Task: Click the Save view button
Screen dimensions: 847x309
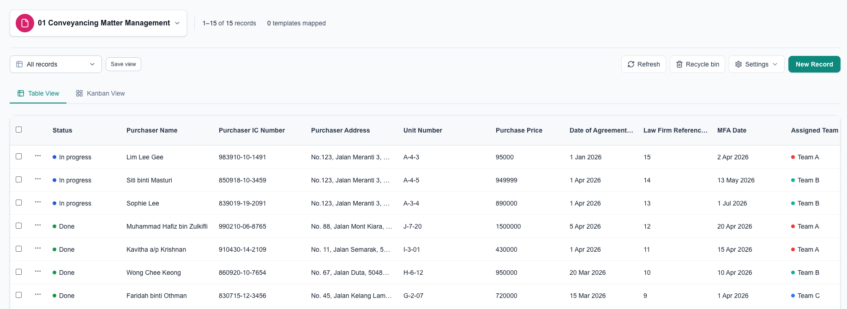Action: [x=123, y=64]
